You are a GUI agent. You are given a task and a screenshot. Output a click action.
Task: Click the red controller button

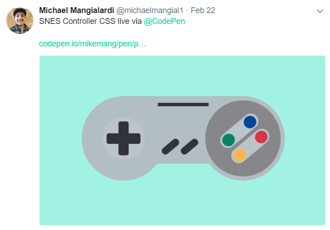261,136
